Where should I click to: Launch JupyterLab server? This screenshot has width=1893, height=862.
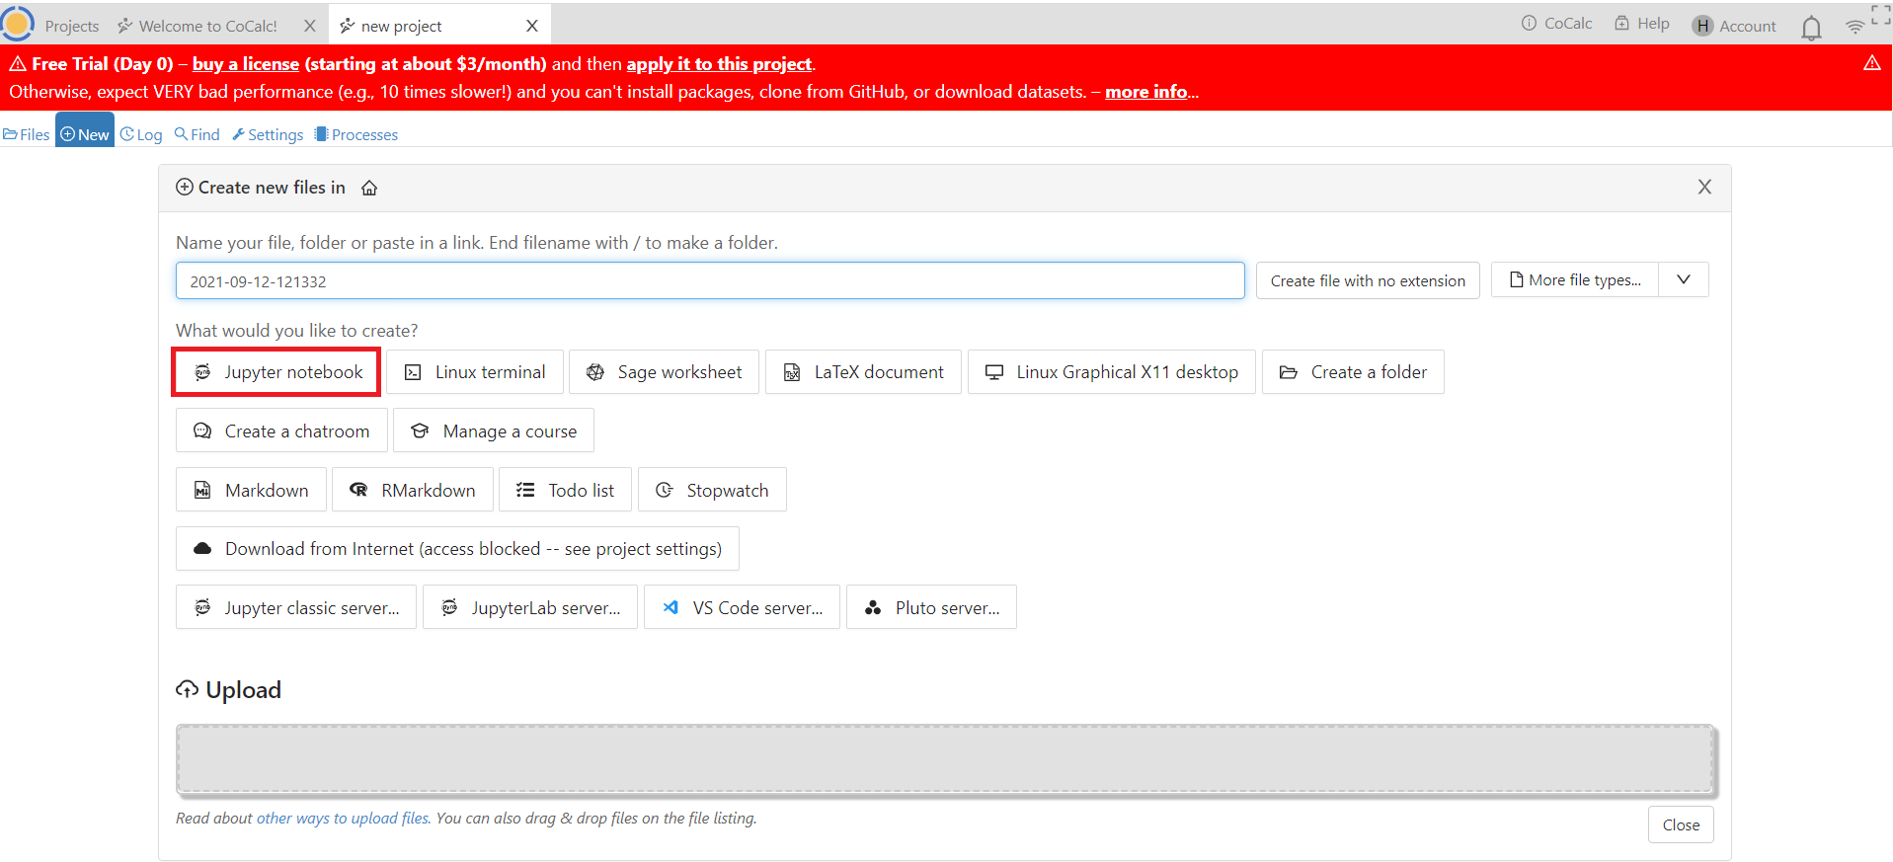(x=530, y=608)
